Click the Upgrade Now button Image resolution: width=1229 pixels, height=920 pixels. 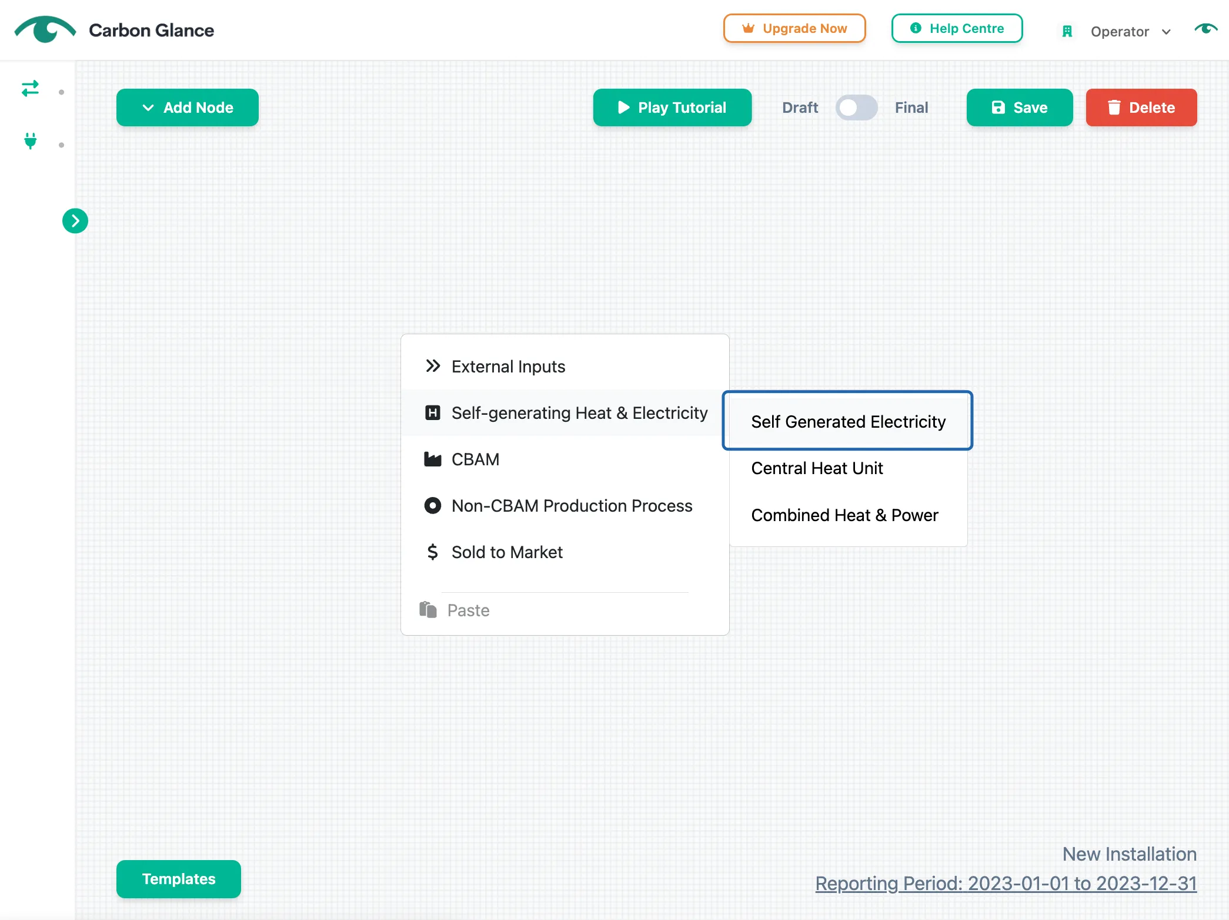pyautogui.click(x=794, y=28)
